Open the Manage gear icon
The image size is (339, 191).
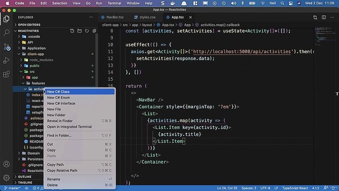click(x=6, y=178)
